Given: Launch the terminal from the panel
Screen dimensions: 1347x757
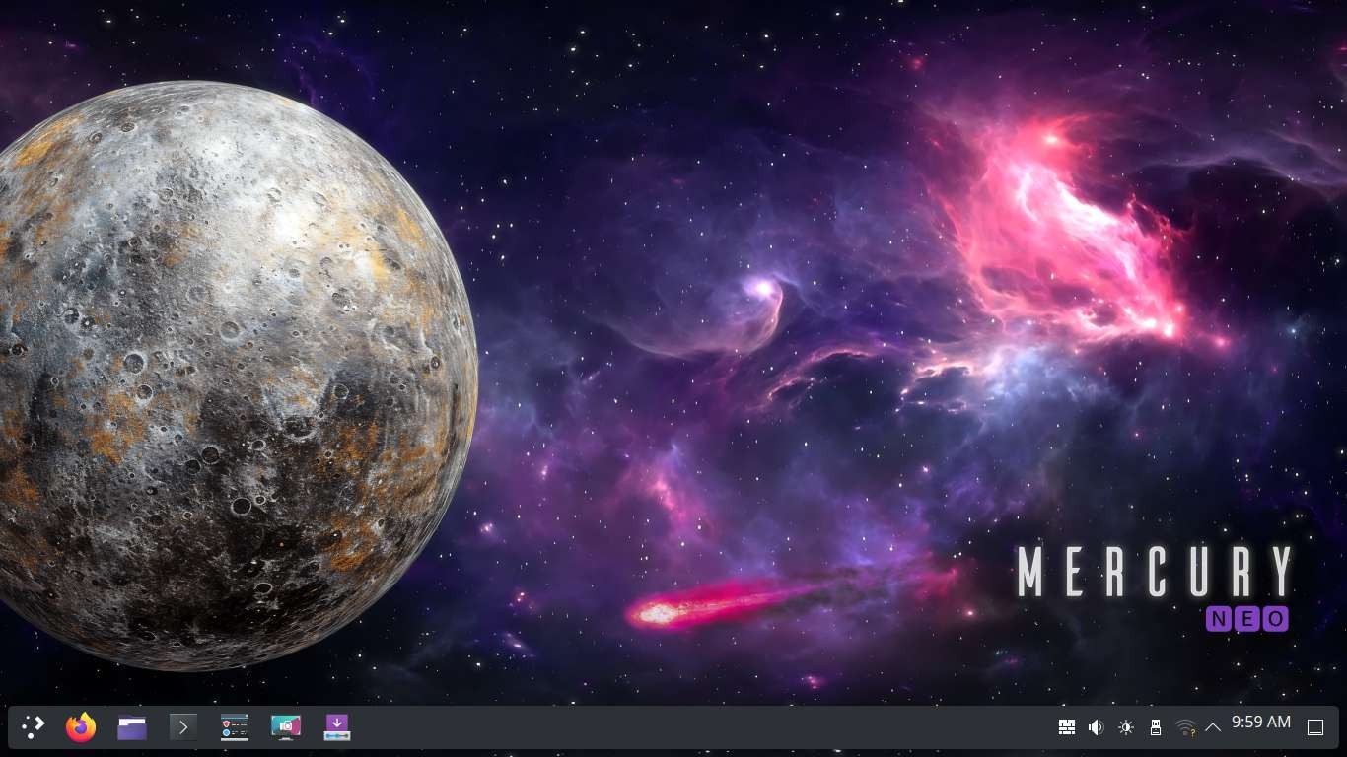Looking at the screenshot, I should (x=183, y=727).
